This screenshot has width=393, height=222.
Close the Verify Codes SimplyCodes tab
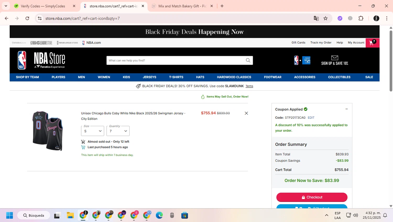pos(74,6)
